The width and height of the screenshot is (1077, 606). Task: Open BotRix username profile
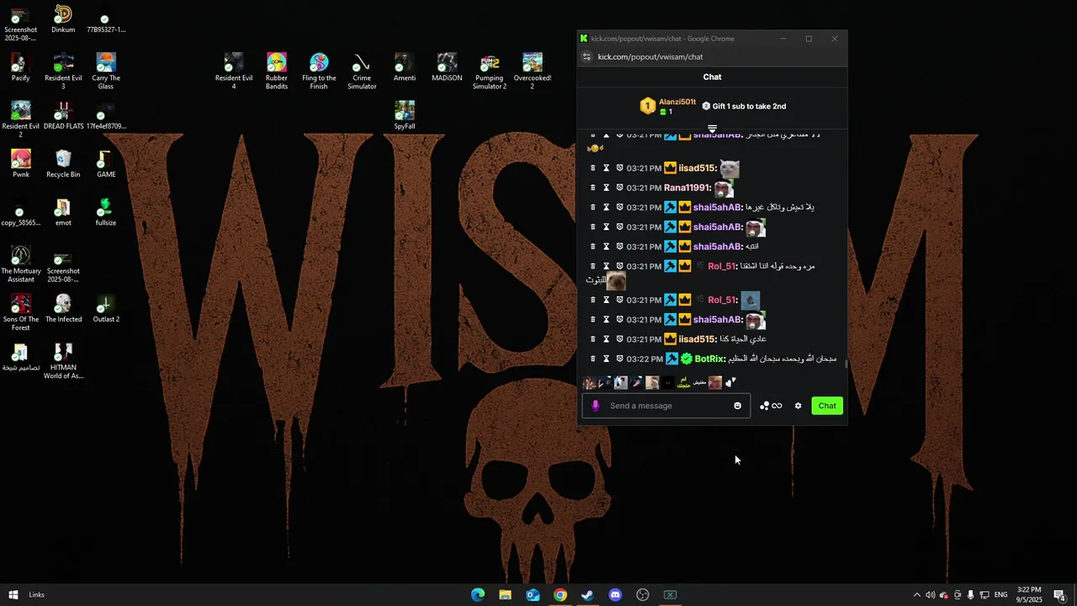(x=710, y=359)
